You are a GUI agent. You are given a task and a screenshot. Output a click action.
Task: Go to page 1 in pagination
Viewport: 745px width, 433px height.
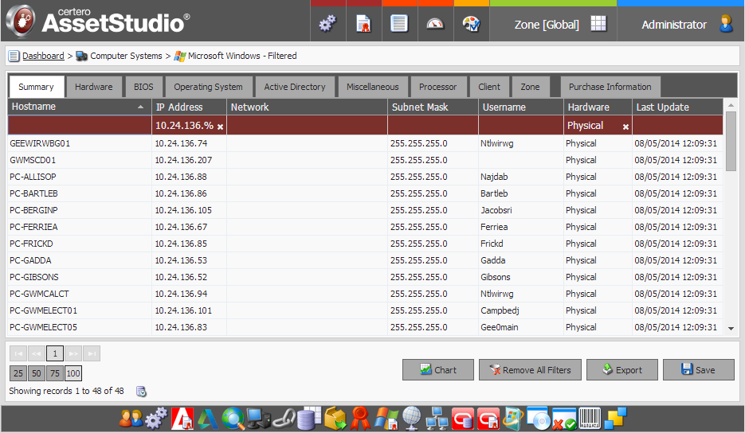[x=55, y=353]
